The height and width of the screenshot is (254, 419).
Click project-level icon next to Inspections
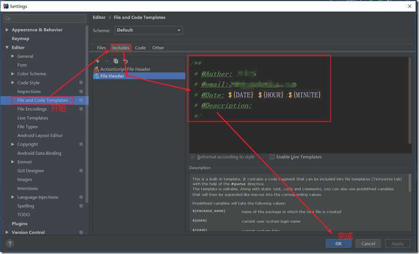[x=81, y=91]
